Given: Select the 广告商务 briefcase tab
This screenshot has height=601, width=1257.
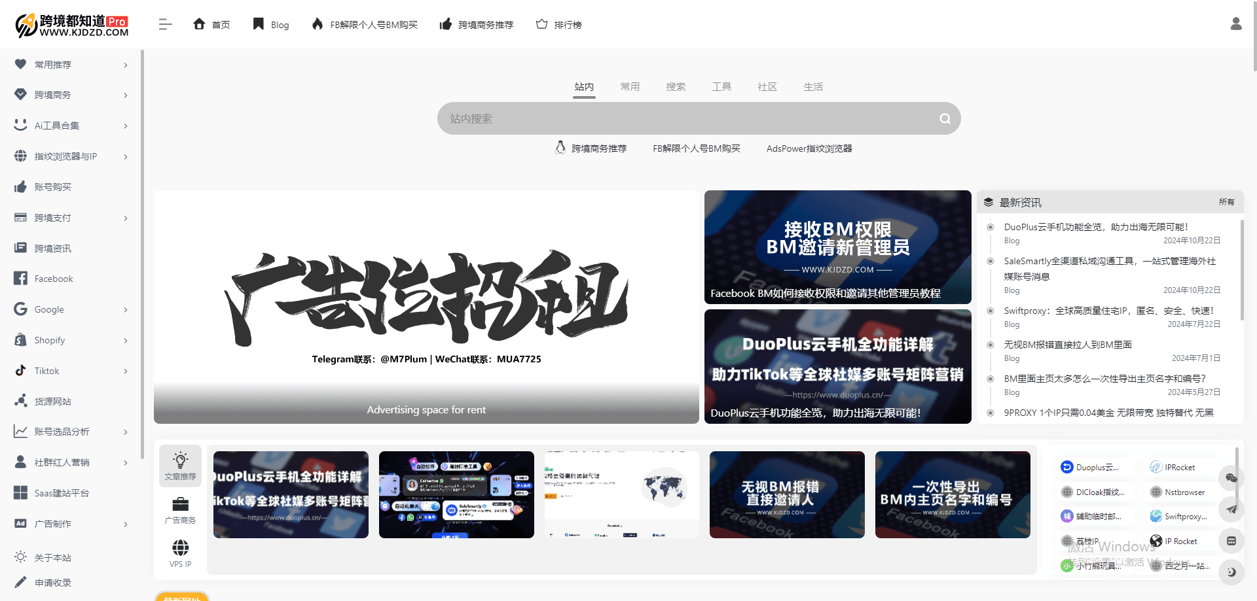Looking at the screenshot, I should 181,511.
